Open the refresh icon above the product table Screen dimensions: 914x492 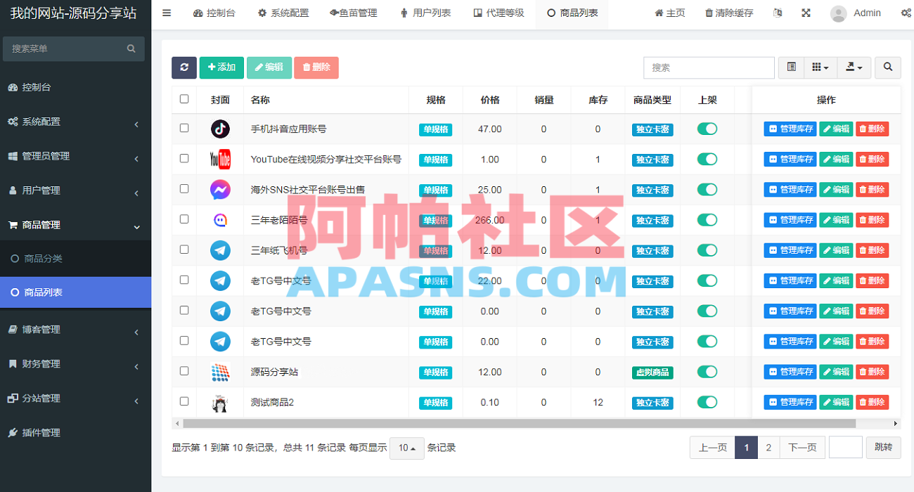[184, 67]
